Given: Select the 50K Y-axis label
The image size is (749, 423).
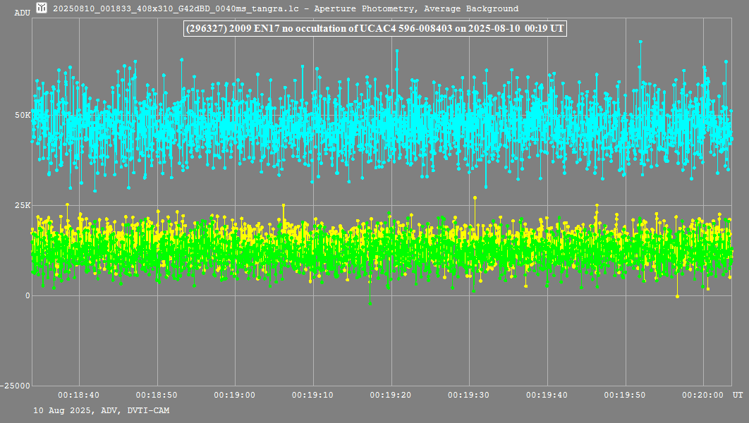Looking at the screenshot, I should pyautogui.click(x=23, y=115).
